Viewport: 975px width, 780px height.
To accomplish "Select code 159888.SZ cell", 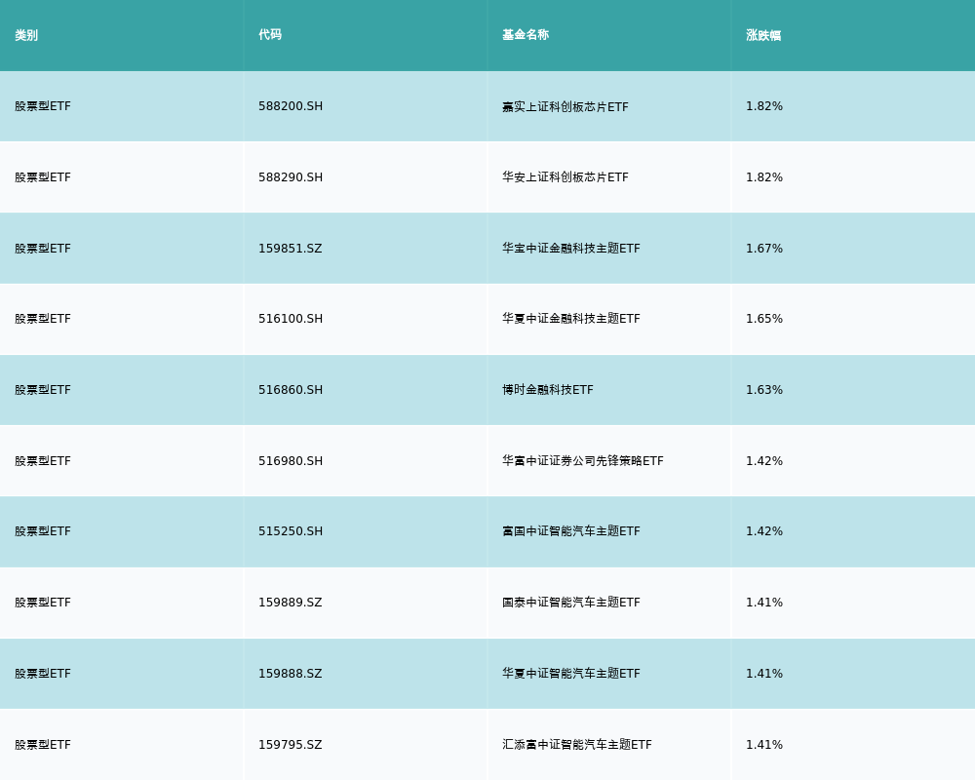I will point(291,674).
